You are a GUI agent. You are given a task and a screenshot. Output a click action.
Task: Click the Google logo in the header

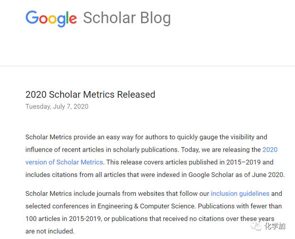(51, 18)
